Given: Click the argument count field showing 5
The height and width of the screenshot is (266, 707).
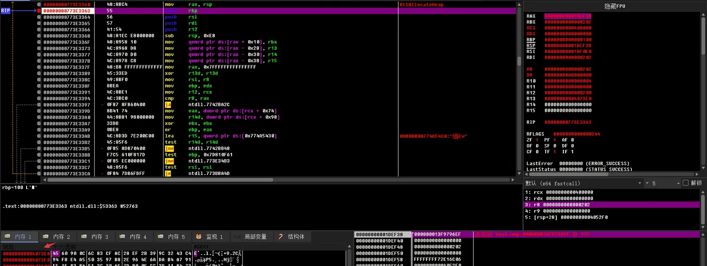Looking at the screenshot, I should click(x=663, y=183).
